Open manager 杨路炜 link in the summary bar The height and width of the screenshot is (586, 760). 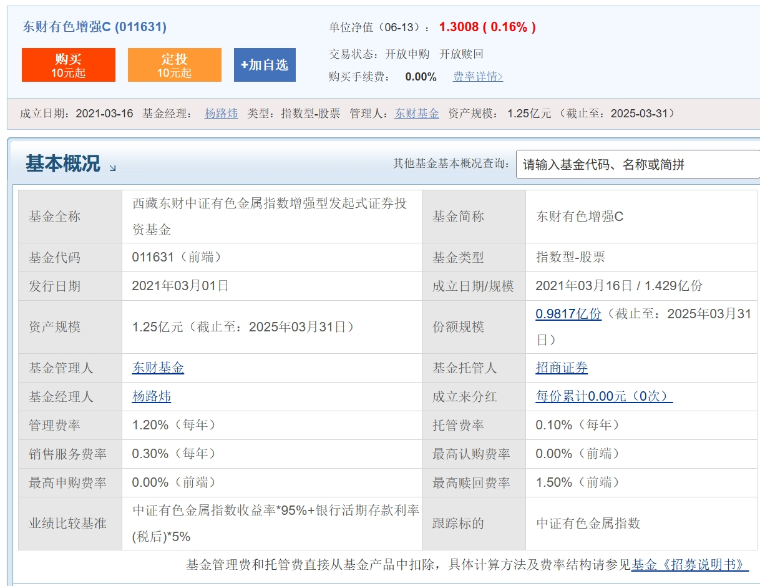(x=222, y=114)
